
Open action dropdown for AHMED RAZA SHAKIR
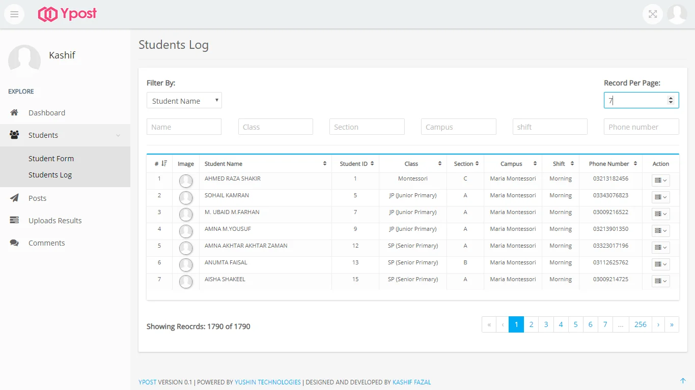(660, 181)
